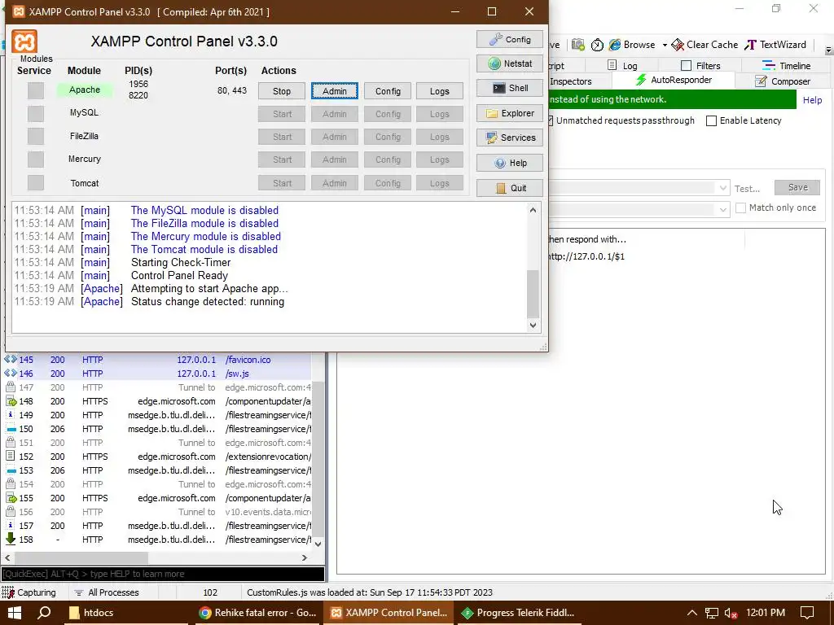Click network icon in system tray
This screenshot has height=625, width=834.
point(712,614)
